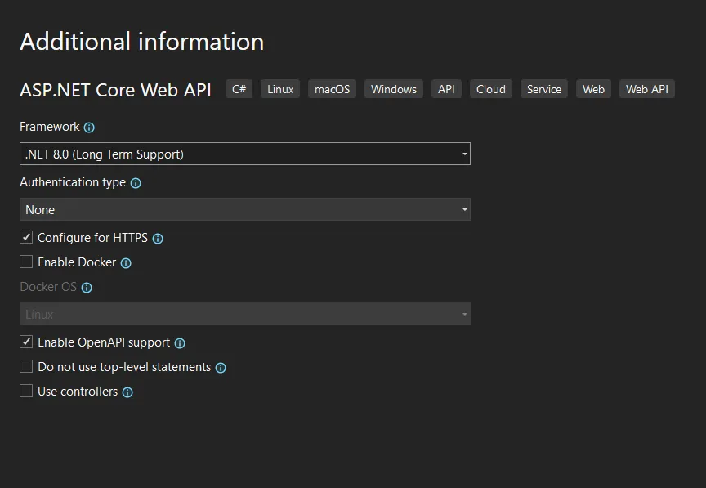The image size is (706, 488).
Task: Click the info icon beside Use controllers
Action: click(x=127, y=392)
